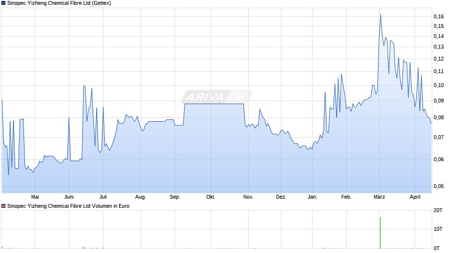Click the 20T volume axis value

438,211
